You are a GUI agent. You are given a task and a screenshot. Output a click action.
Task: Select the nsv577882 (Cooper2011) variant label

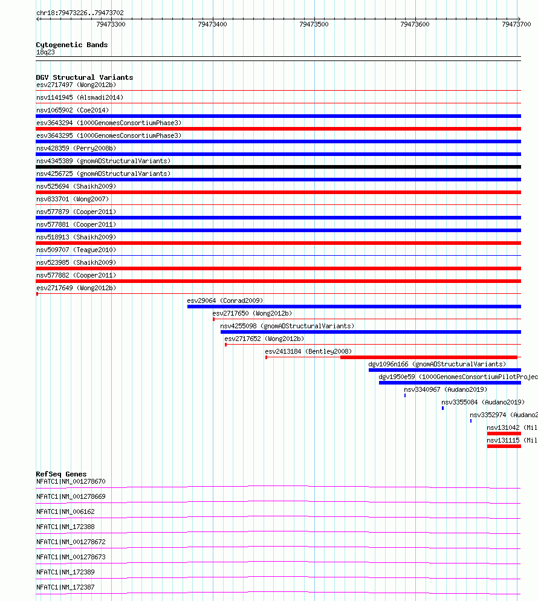(x=76, y=275)
